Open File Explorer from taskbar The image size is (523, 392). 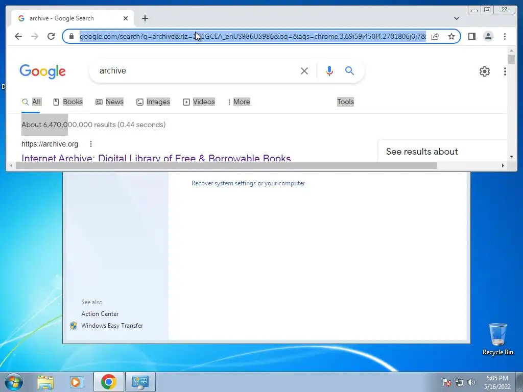point(45,382)
